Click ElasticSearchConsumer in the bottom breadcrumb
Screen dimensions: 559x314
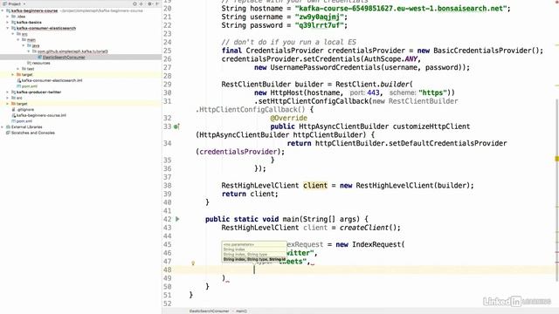(x=209, y=311)
